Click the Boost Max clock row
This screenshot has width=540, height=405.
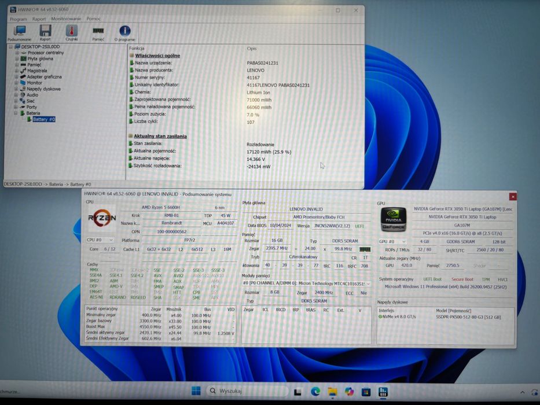(160, 327)
